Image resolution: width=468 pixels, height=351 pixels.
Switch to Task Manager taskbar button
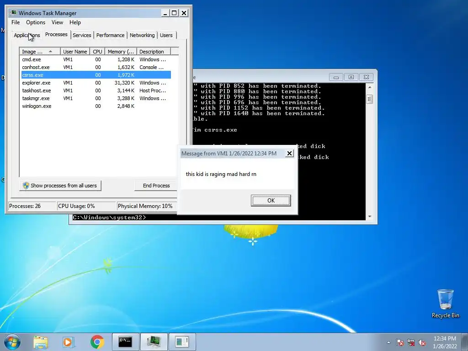154,342
